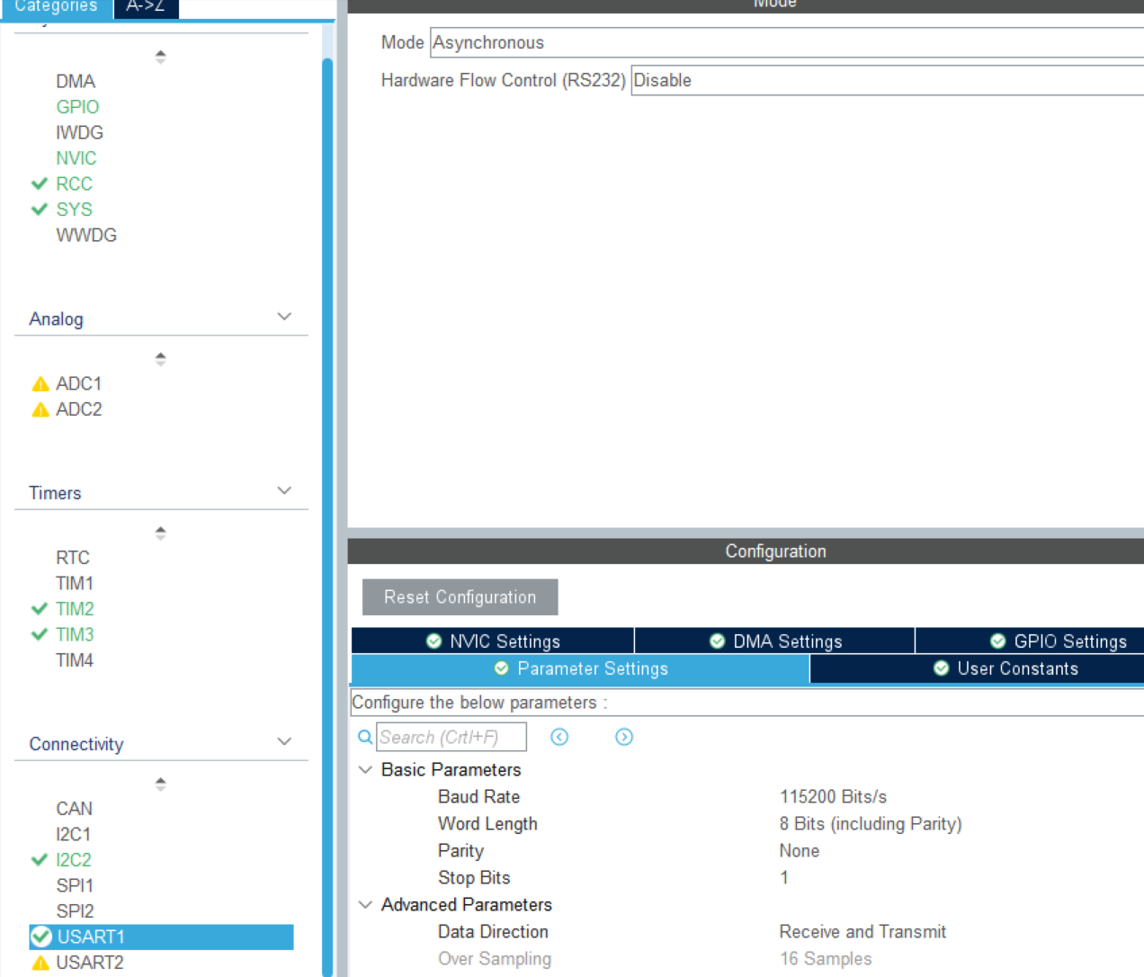Screen dimensions: 1144x977
Task: Click sort arrows in Timers section
Action: pyautogui.click(x=160, y=533)
